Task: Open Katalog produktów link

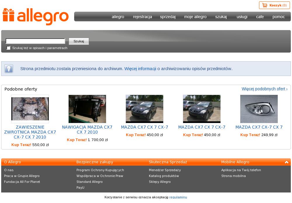Action: click(x=164, y=176)
